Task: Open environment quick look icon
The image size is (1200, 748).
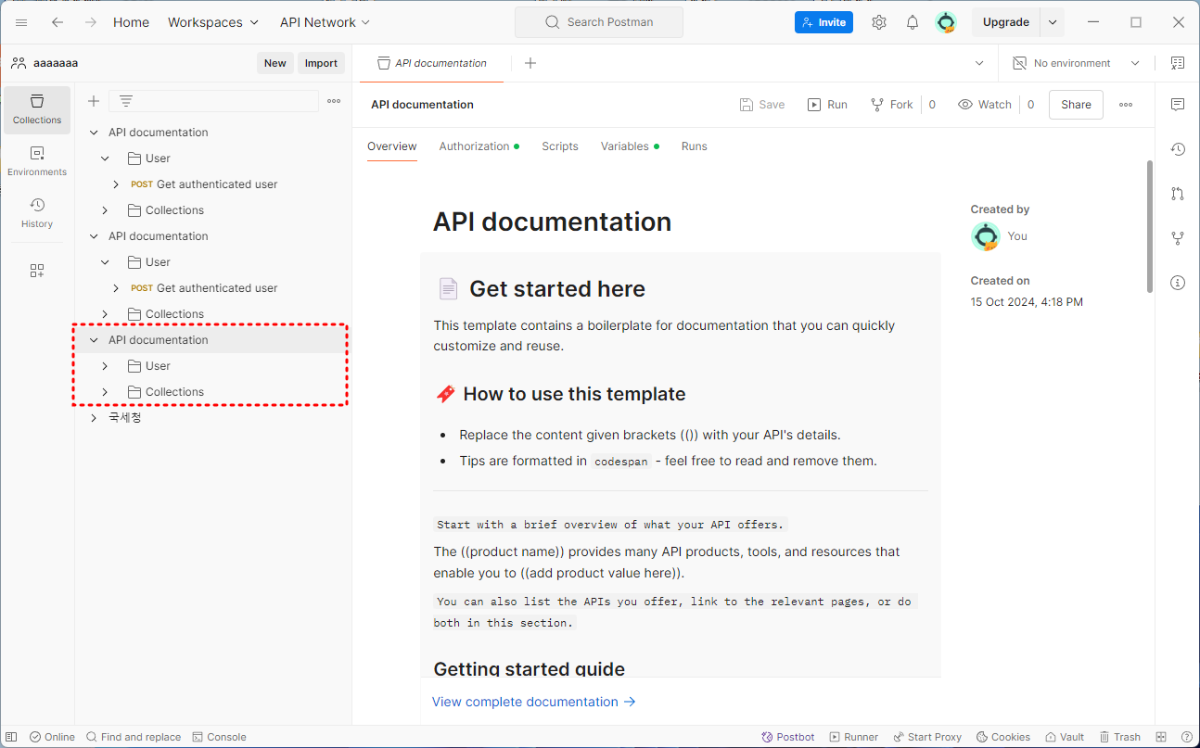Action: pyautogui.click(x=1178, y=63)
